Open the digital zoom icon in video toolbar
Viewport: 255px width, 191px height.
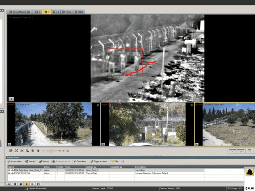pyautogui.click(x=22, y=151)
